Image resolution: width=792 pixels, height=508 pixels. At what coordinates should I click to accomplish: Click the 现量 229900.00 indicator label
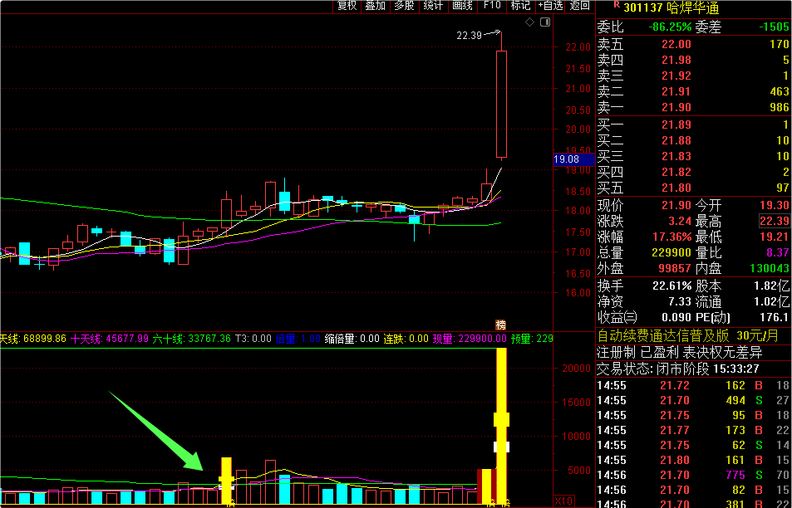click(470, 339)
